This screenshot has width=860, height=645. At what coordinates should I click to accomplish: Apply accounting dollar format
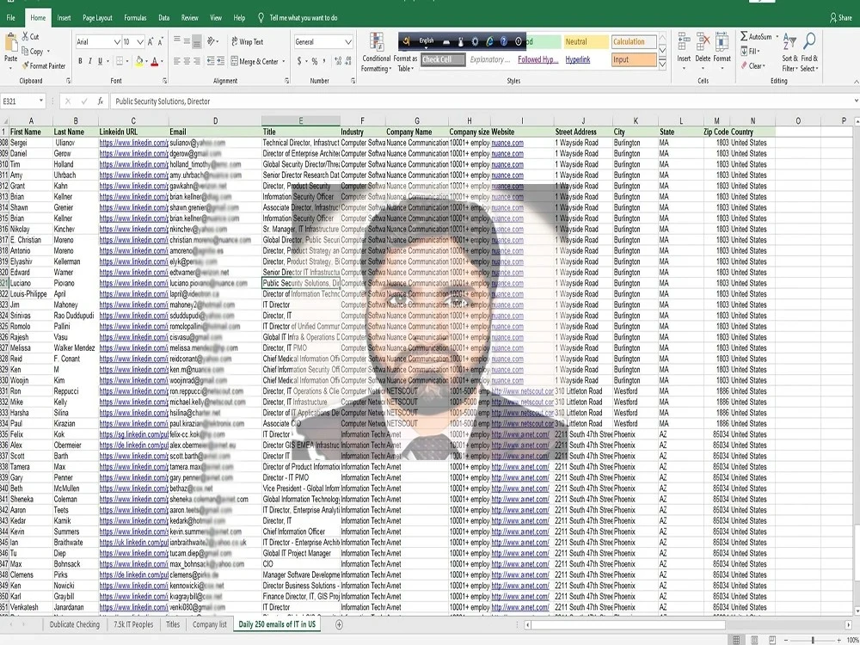click(299, 61)
